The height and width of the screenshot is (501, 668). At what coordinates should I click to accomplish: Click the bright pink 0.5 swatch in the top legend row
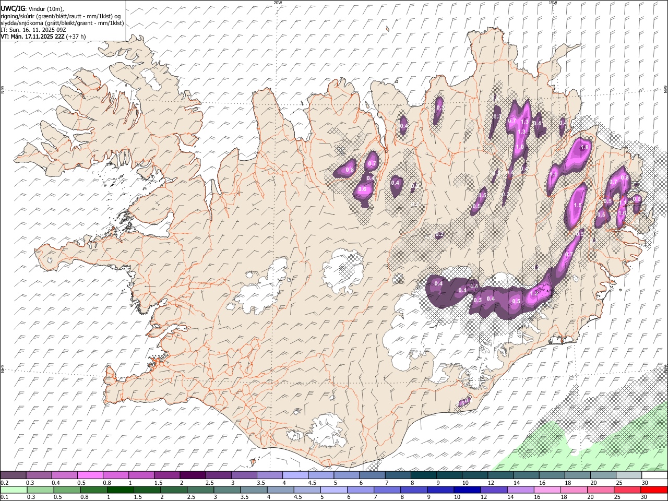point(90,475)
